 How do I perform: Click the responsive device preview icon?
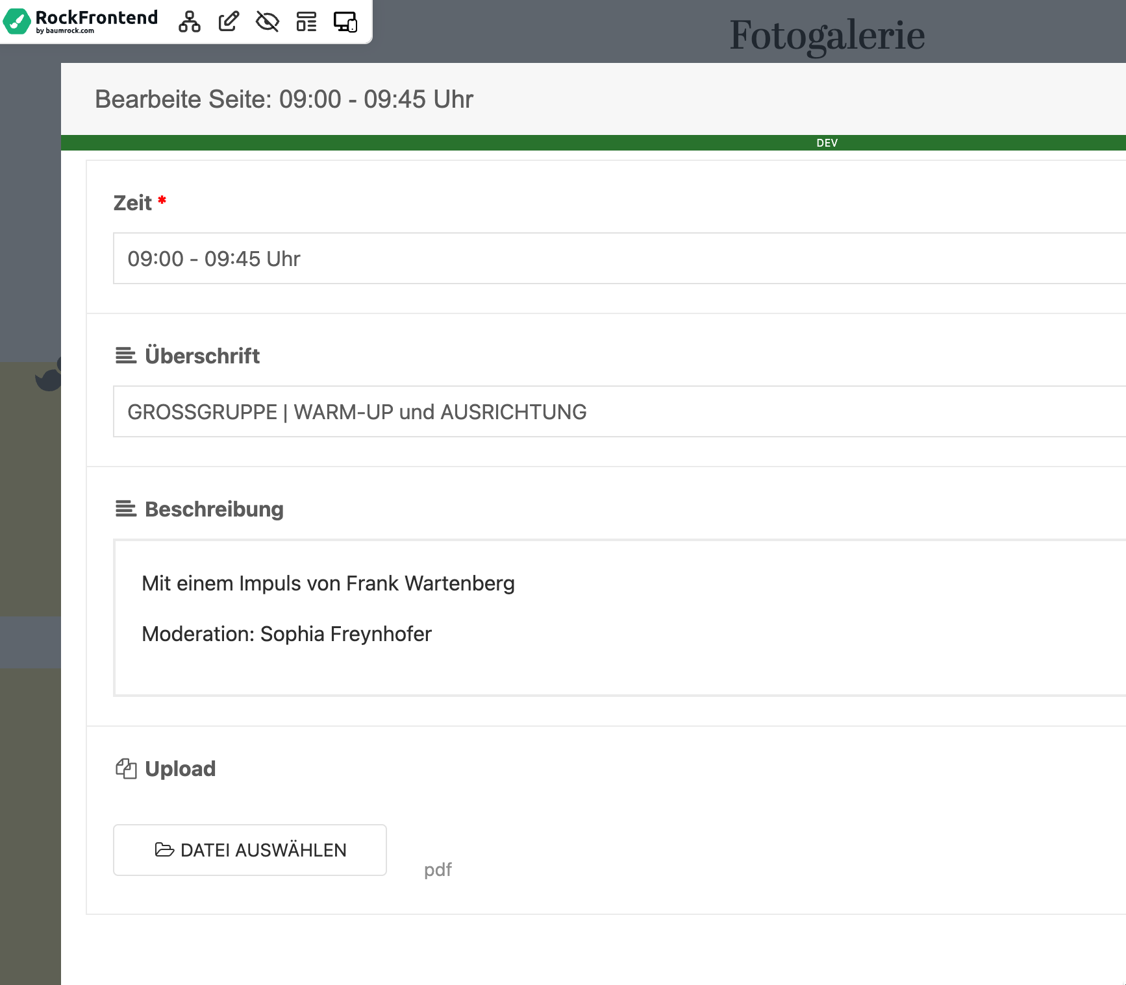click(x=345, y=22)
